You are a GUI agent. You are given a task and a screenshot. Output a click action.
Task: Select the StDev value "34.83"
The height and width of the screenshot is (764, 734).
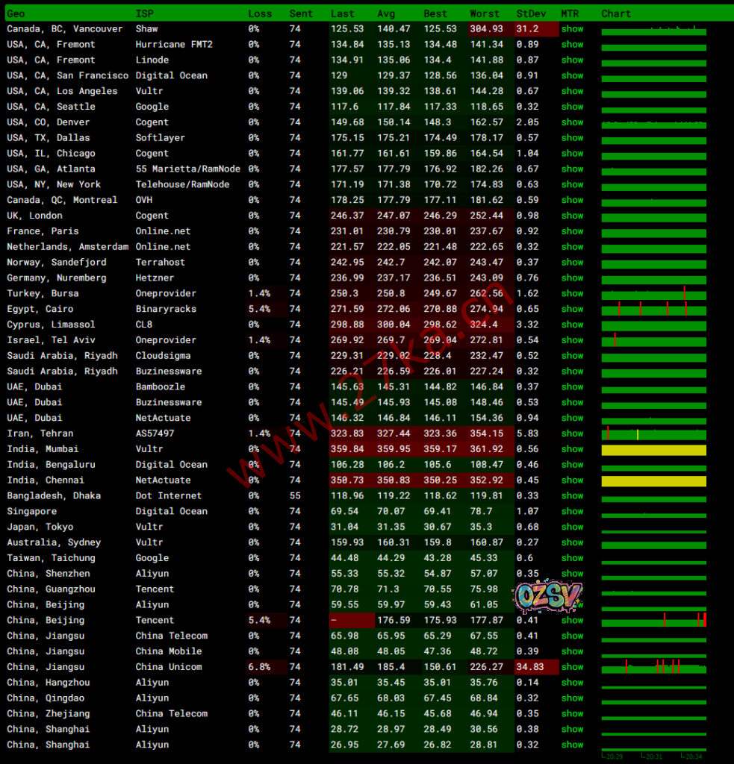point(530,667)
